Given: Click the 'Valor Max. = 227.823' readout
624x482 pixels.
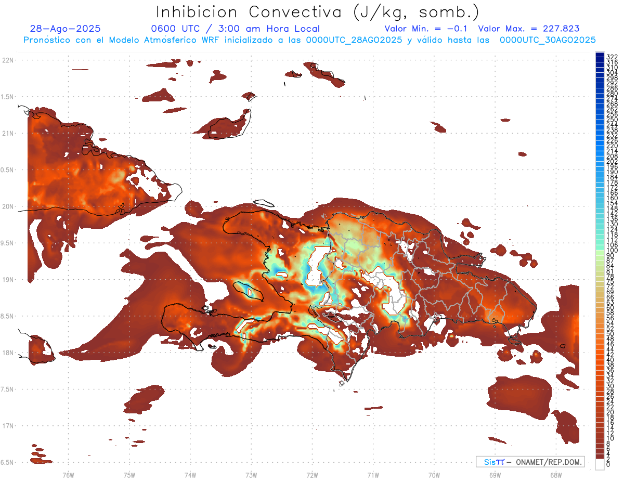Looking at the screenshot, I should click(529, 29).
